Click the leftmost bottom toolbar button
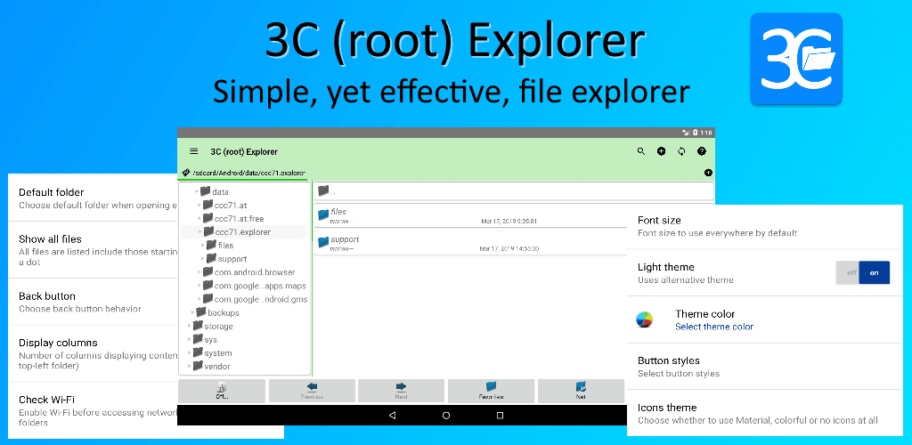This screenshot has height=445, width=912. click(222, 391)
